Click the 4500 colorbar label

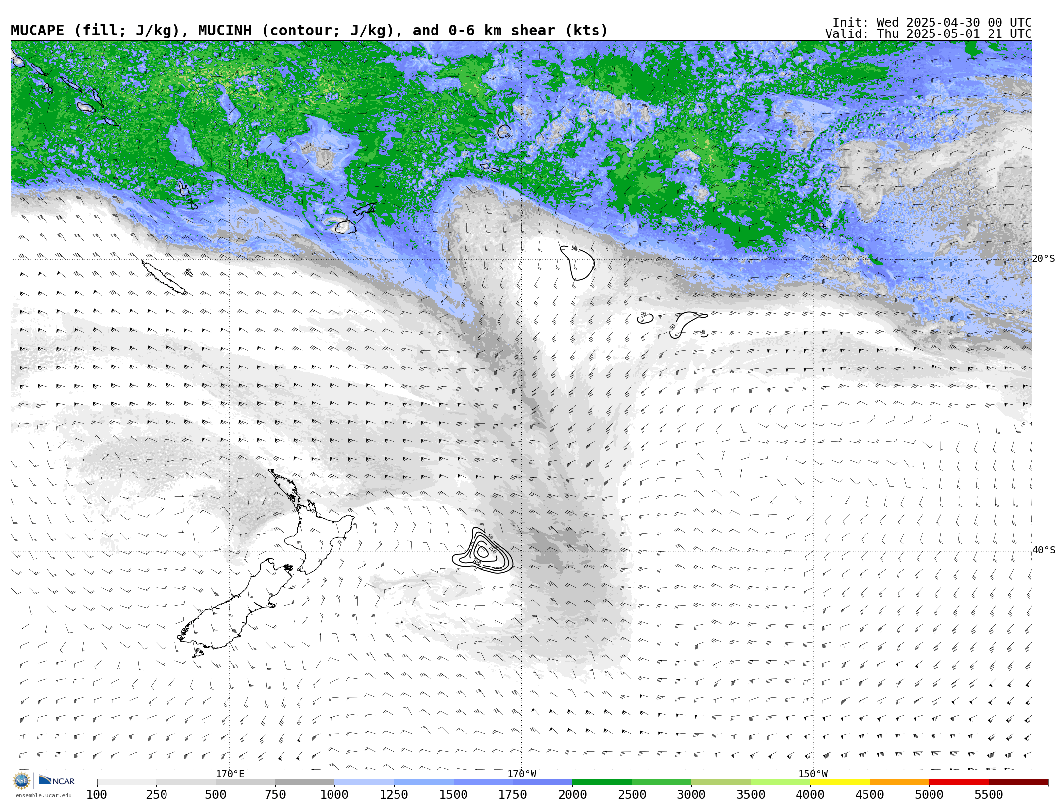click(x=869, y=794)
